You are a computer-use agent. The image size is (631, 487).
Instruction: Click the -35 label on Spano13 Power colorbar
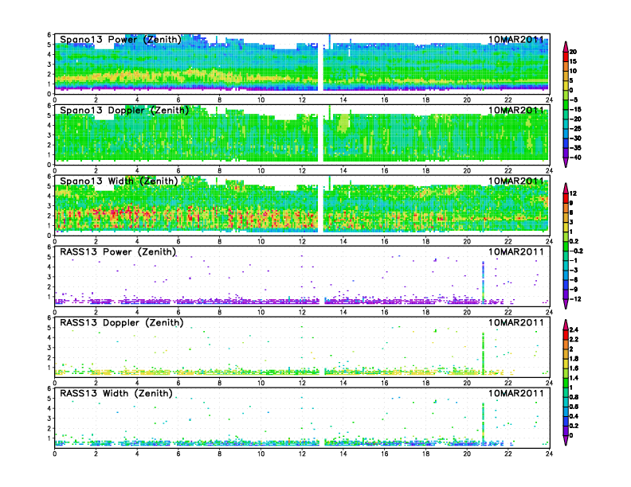[x=575, y=148]
